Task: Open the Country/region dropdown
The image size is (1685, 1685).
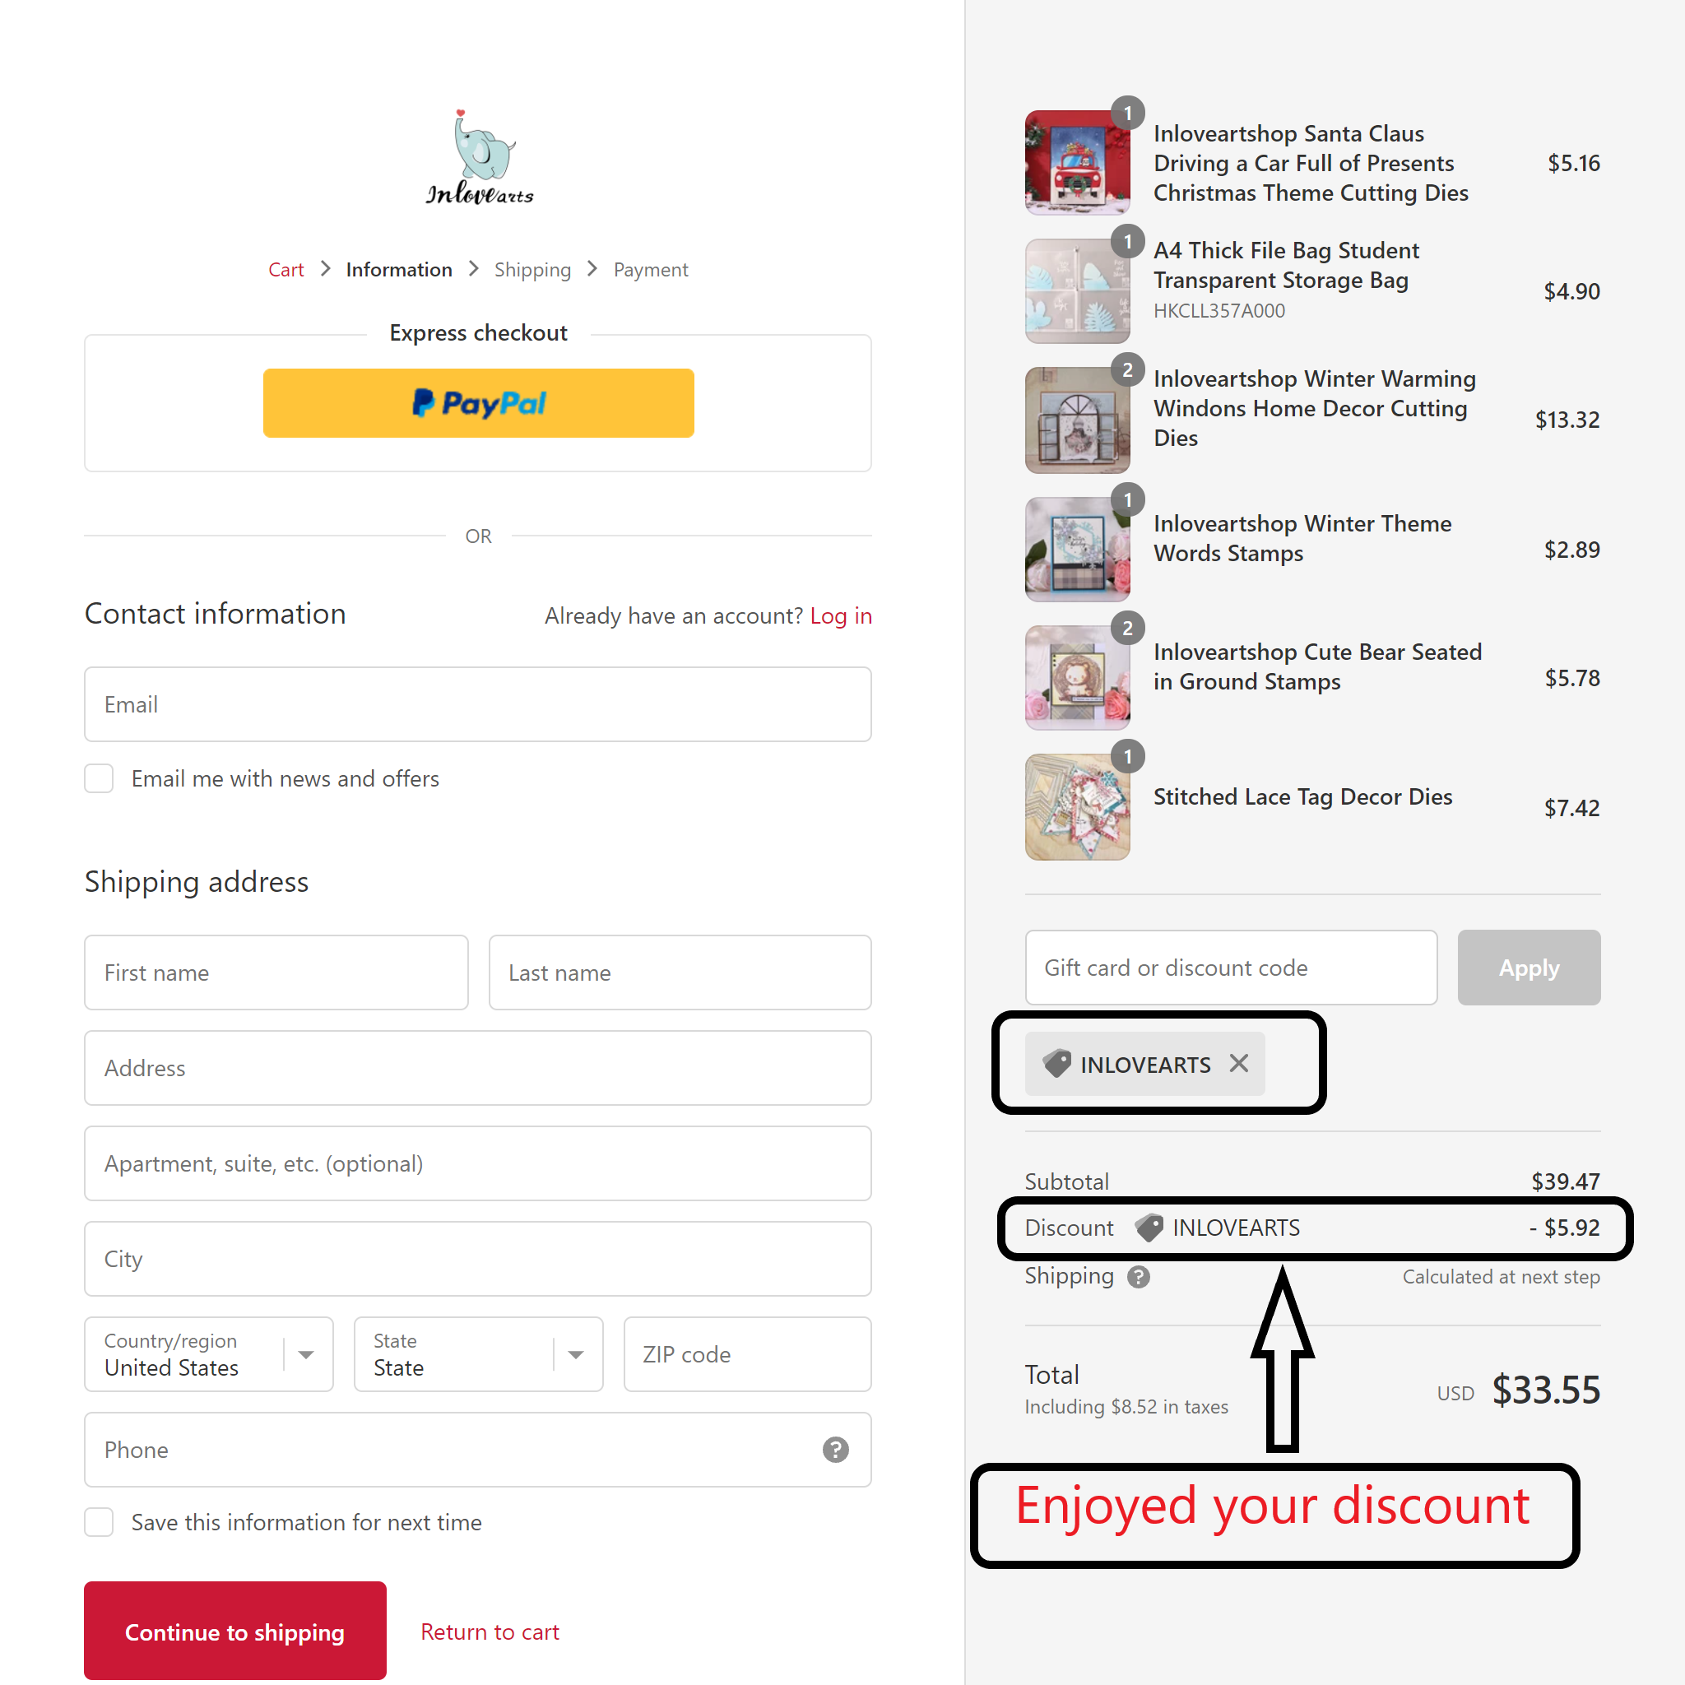Action: 208,1353
